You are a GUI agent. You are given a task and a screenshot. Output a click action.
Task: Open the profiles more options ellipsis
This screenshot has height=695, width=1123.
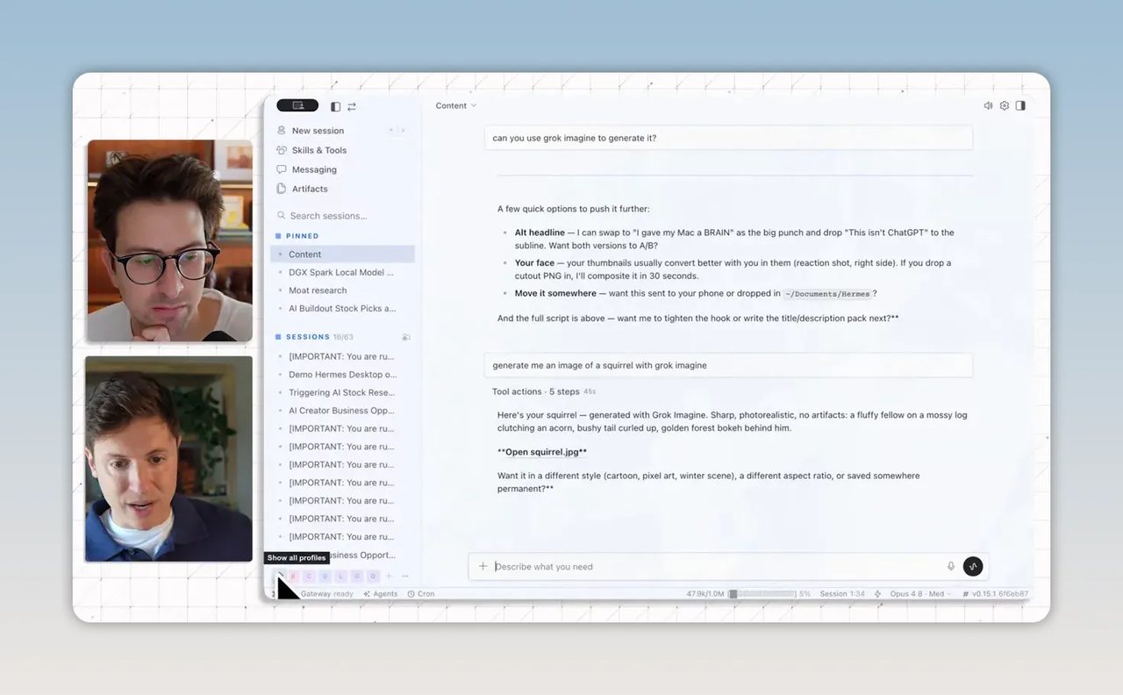405,577
